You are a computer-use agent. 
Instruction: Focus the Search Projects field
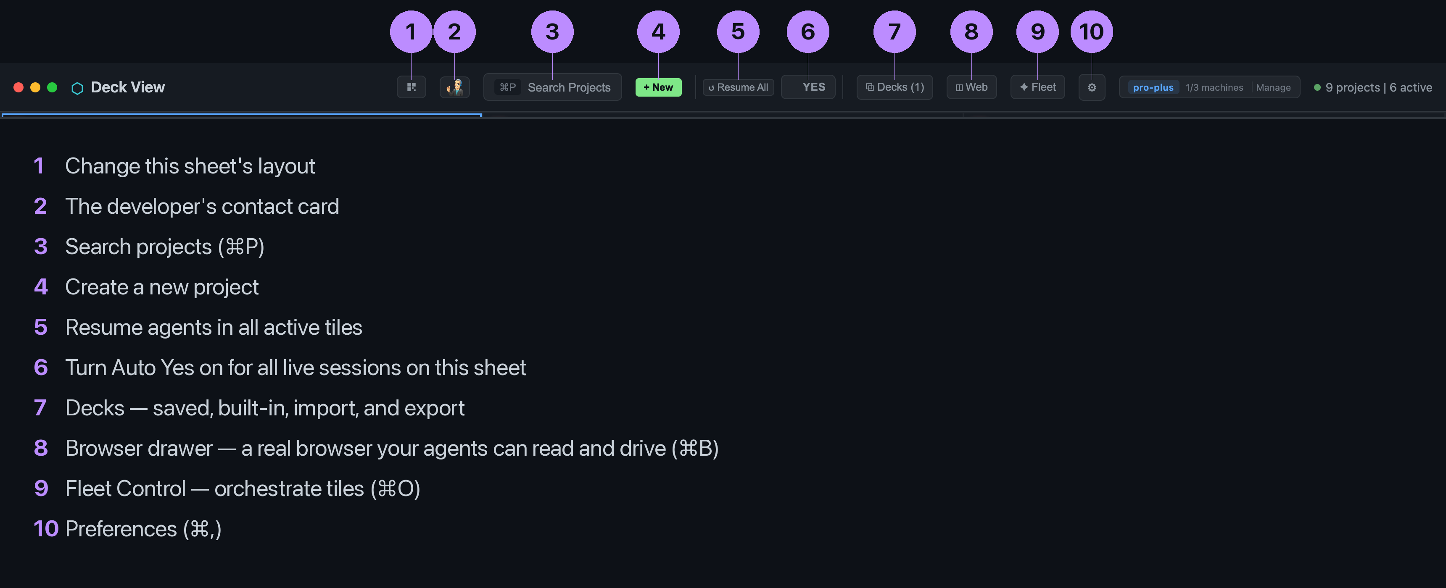coord(552,87)
